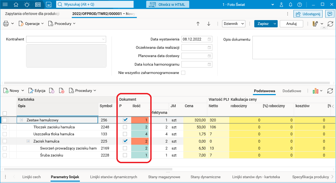Open the Kontrahent combo box
The width and height of the screenshot is (336, 183).
66,39
